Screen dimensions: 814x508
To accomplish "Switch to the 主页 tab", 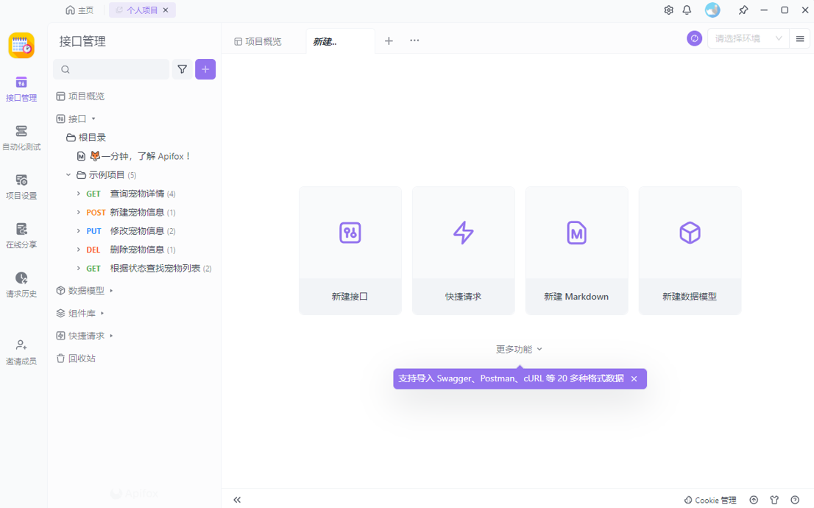I will coord(79,10).
